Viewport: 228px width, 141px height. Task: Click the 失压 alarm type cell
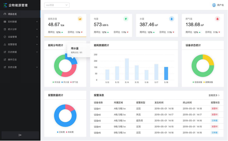click(x=138, y=115)
